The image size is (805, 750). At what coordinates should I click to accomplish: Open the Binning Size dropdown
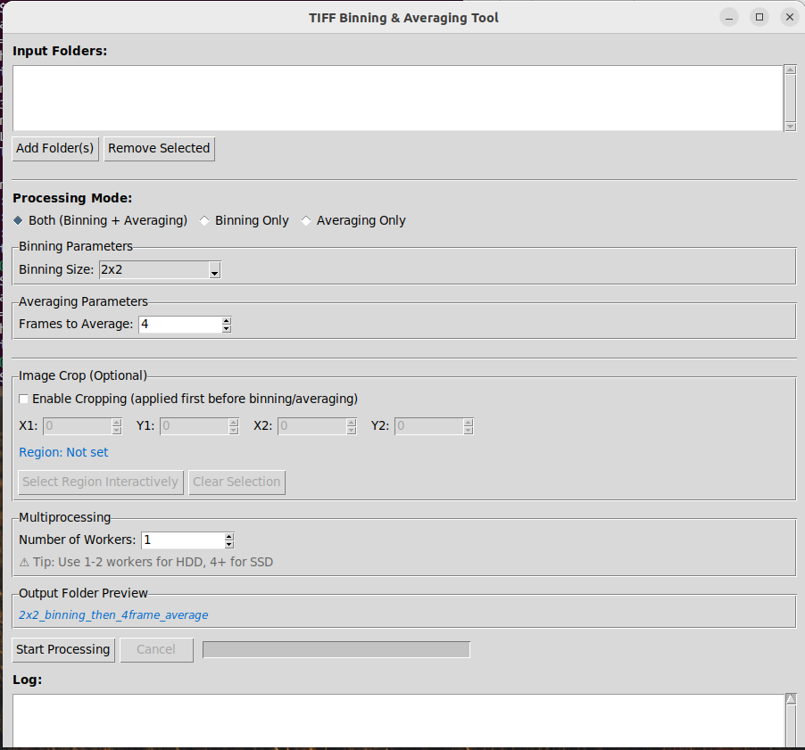click(x=212, y=269)
